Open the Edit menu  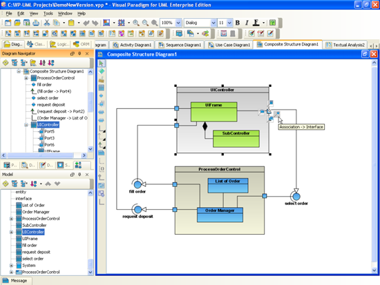pyautogui.click(x=21, y=14)
